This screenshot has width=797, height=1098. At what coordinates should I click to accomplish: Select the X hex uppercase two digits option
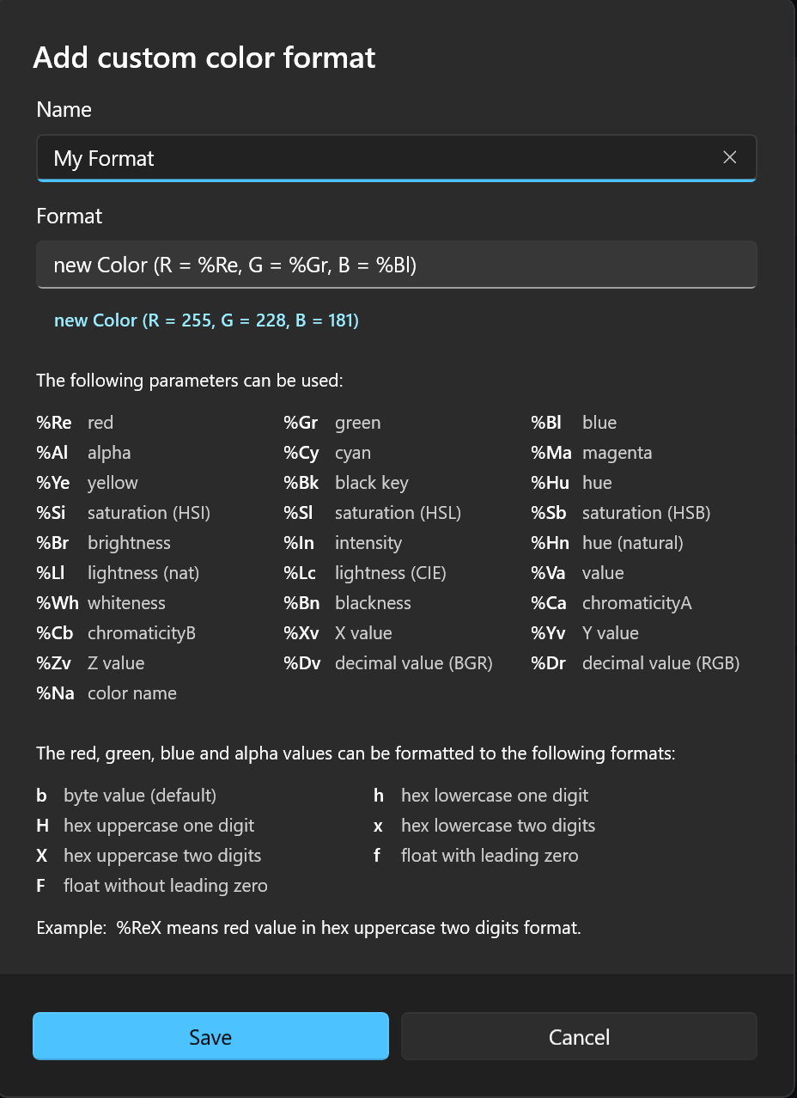tap(40, 855)
